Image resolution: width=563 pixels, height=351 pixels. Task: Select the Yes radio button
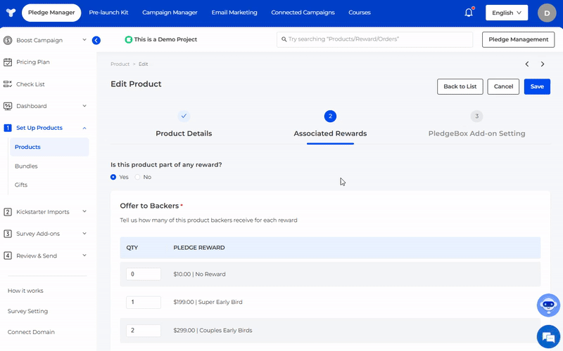113,177
